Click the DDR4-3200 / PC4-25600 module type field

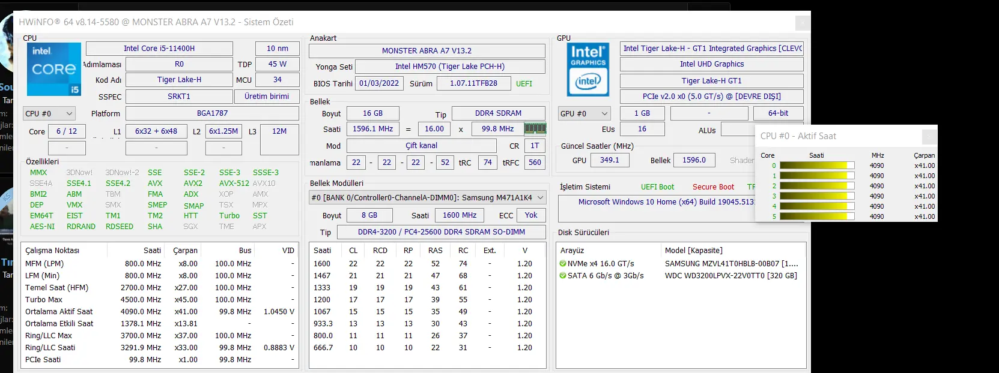[x=442, y=232]
